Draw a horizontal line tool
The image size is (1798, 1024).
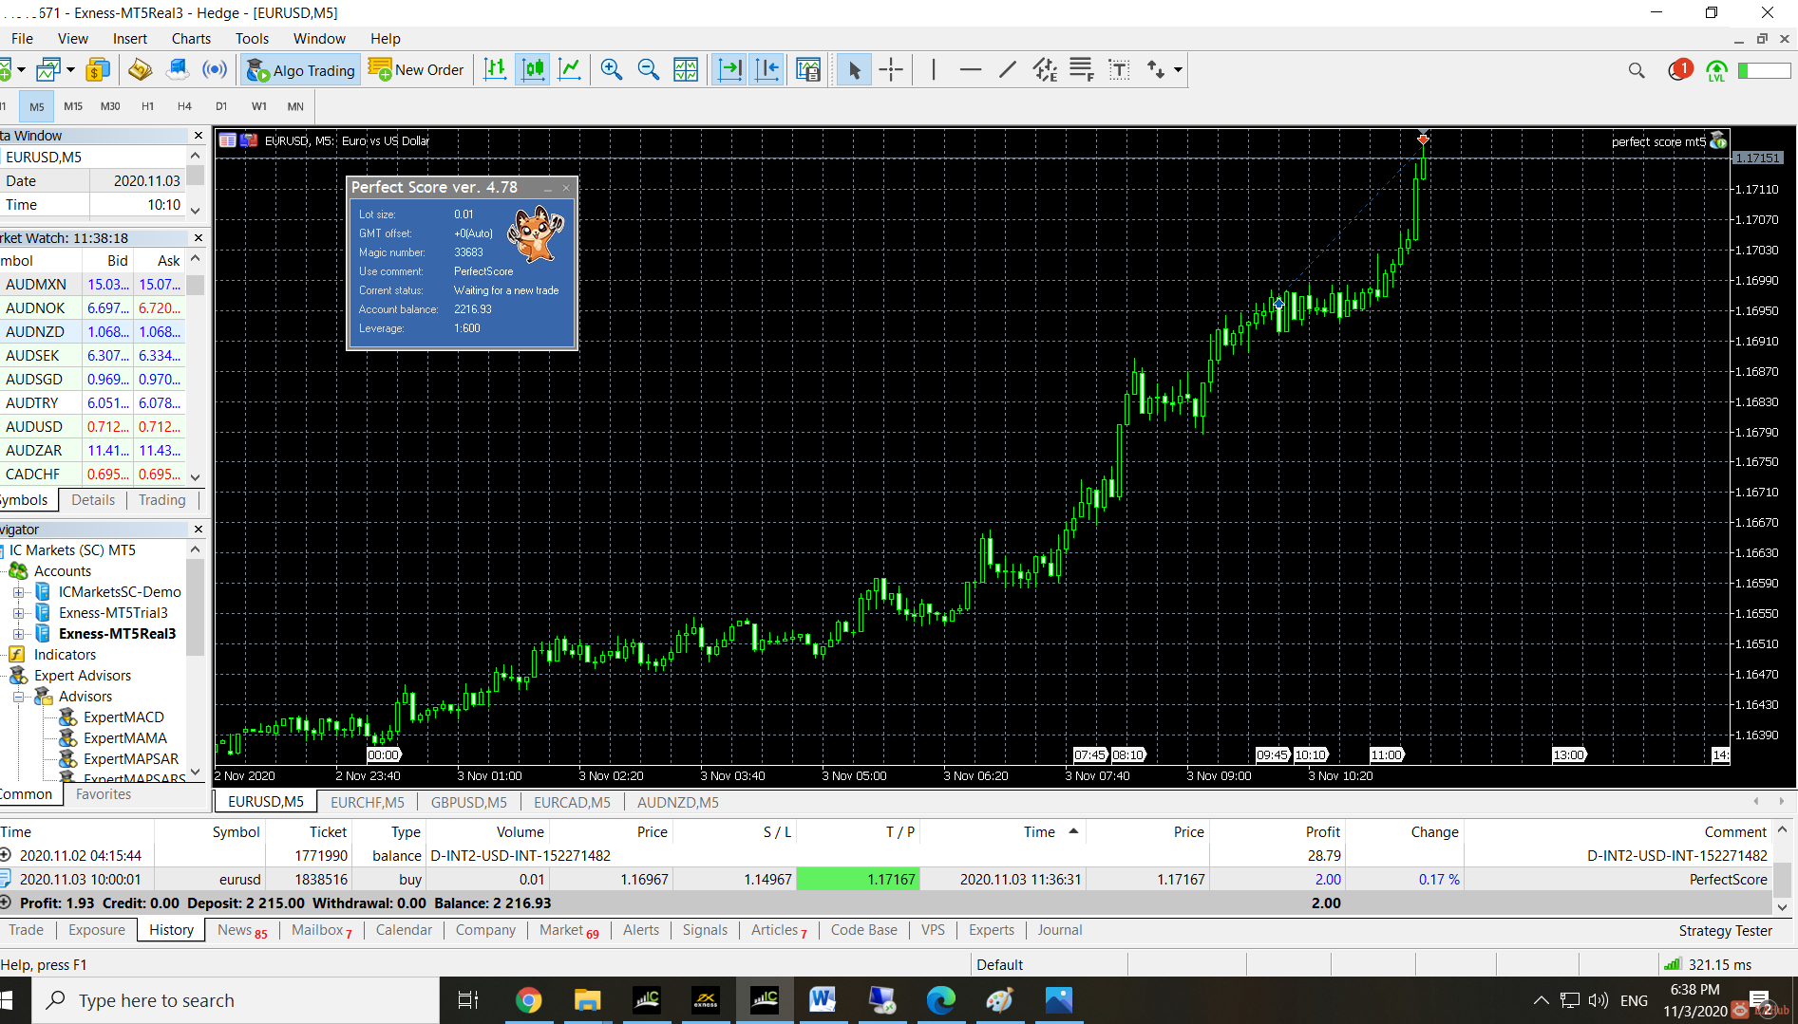click(x=970, y=69)
